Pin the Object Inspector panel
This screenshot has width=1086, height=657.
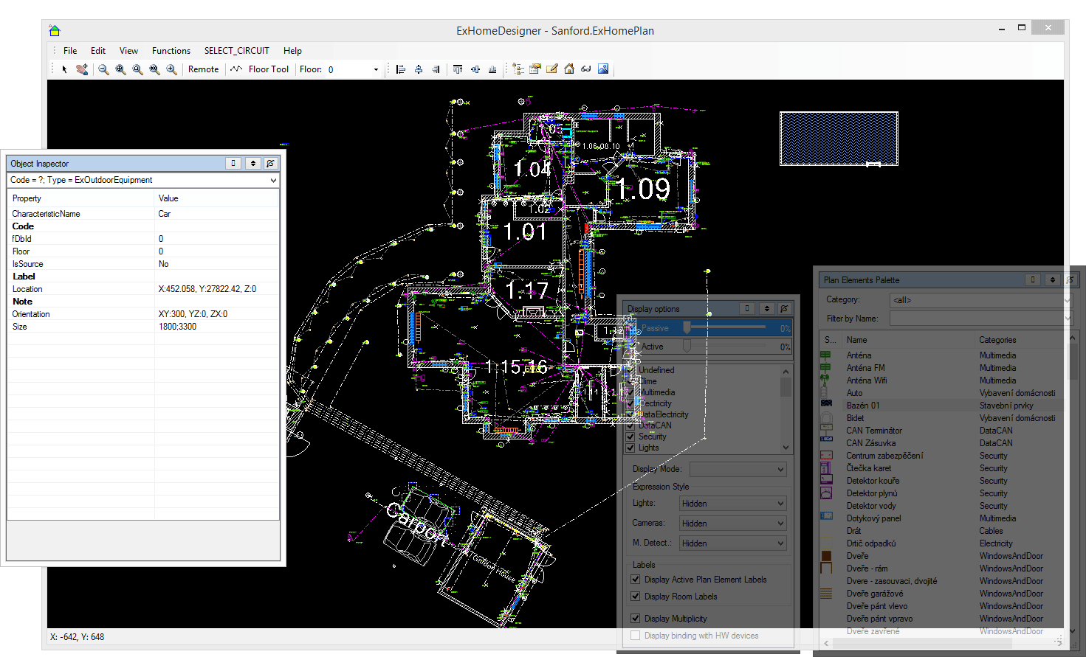(270, 164)
